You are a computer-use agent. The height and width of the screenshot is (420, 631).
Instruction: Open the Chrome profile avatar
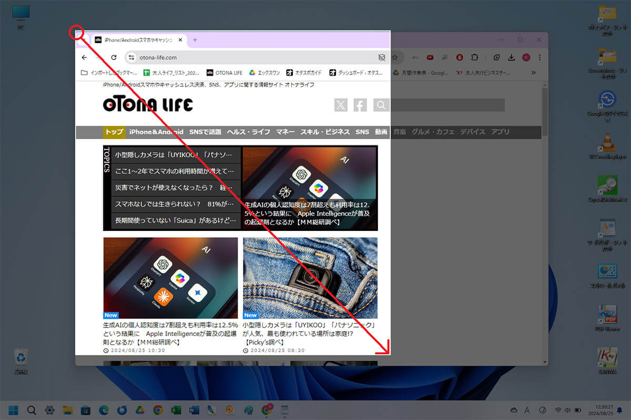pyautogui.click(x=526, y=57)
